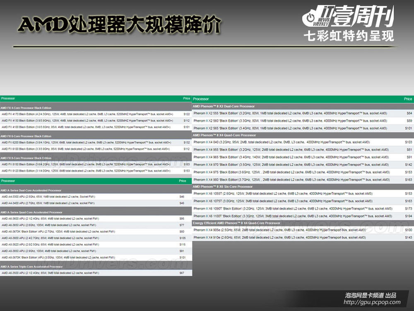
Task: Select the Phenom II X2 560 Black Edition row
Action: pyautogui.click(x=303, y=121)
